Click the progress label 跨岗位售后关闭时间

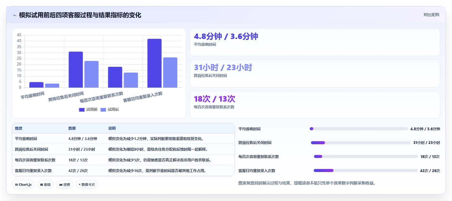tap(255, 143)
